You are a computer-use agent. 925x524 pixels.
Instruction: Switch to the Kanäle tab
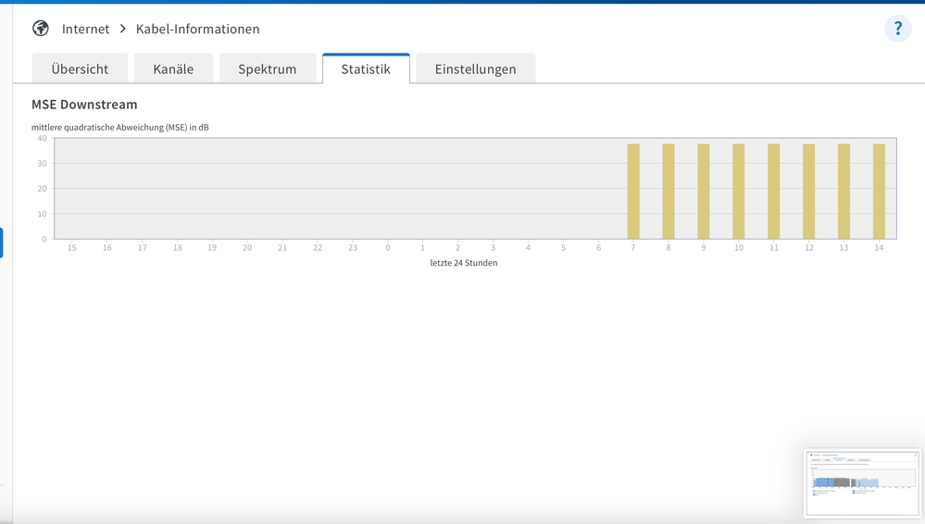pos(173,69)
